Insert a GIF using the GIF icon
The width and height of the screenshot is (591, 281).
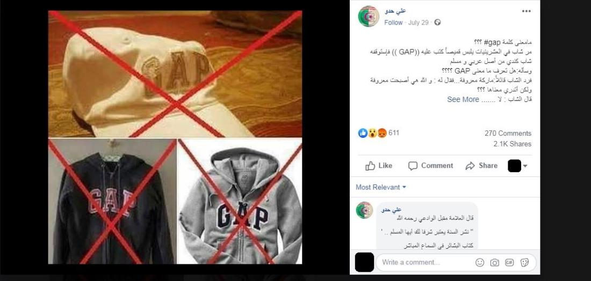pos(509,263)
